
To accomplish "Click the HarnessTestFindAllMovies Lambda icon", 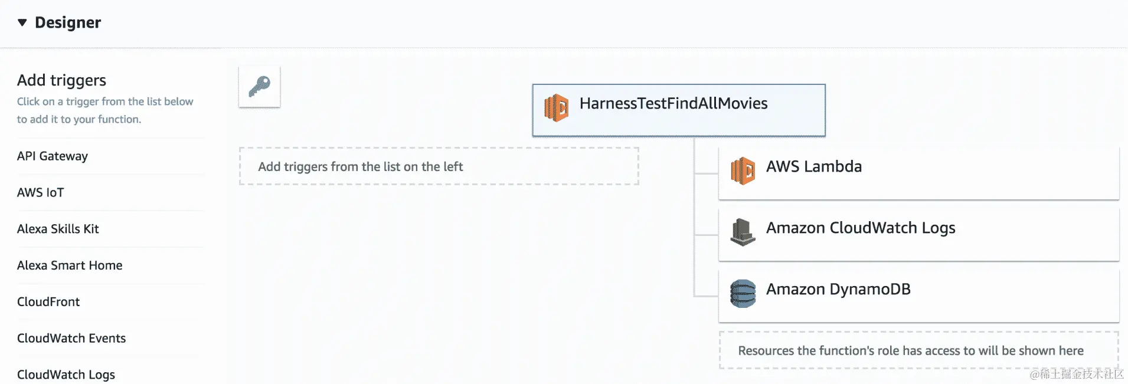I will 556,108.
